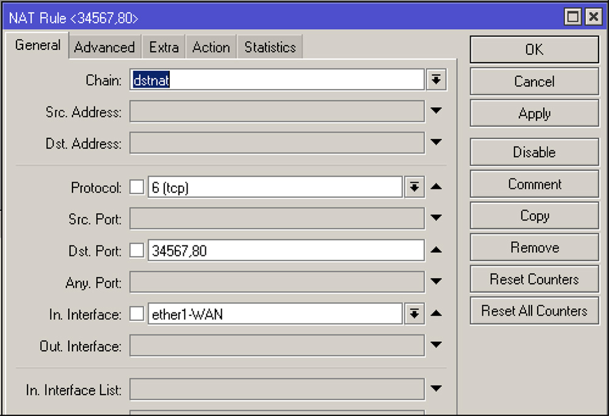
Task: Expand the Dst. Address field arrow
Action: coord(435,143)
